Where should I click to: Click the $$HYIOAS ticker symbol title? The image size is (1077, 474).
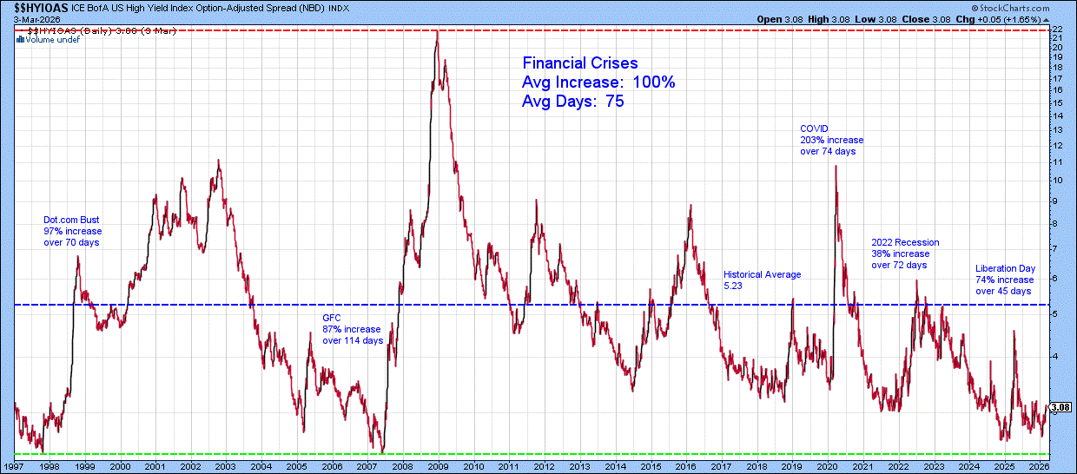click(x=35, y=7)
